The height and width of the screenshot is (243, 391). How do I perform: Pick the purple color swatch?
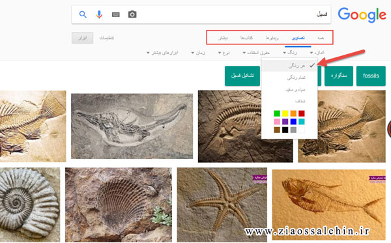285,122
